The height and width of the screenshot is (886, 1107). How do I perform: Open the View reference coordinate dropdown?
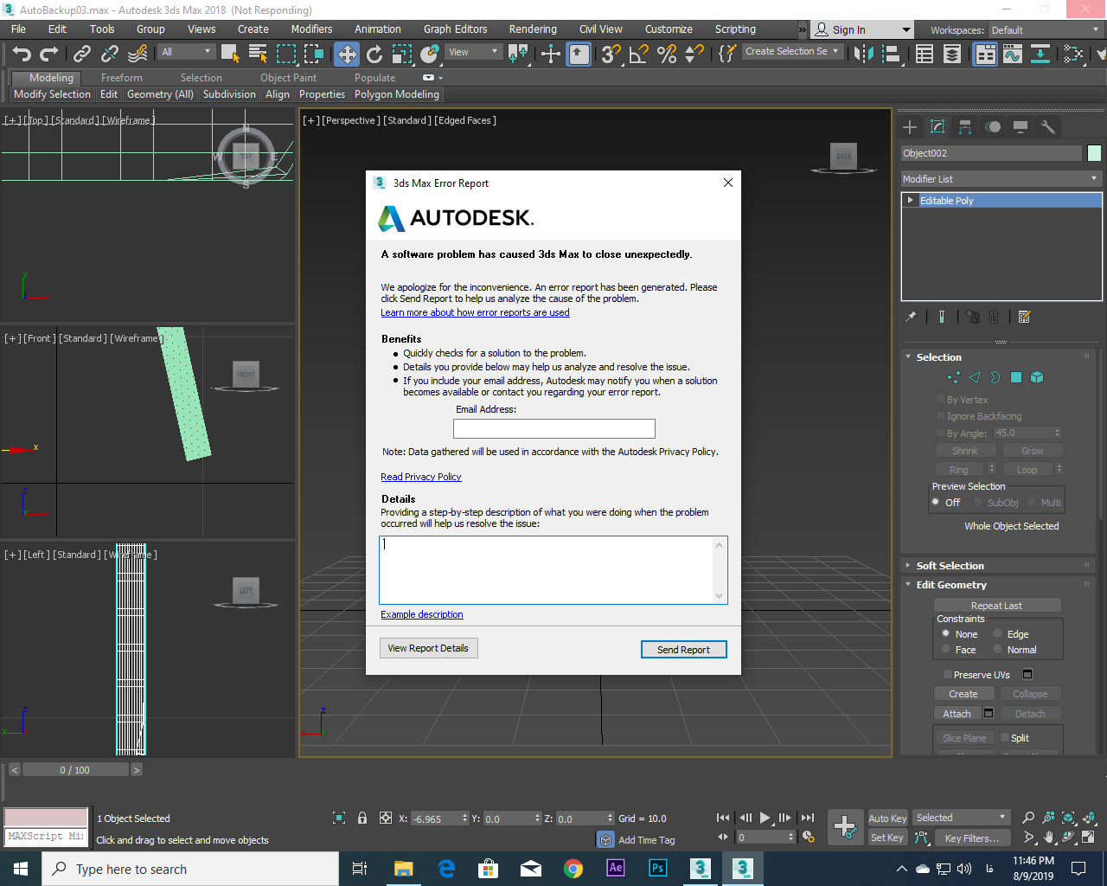coord(474,52)
